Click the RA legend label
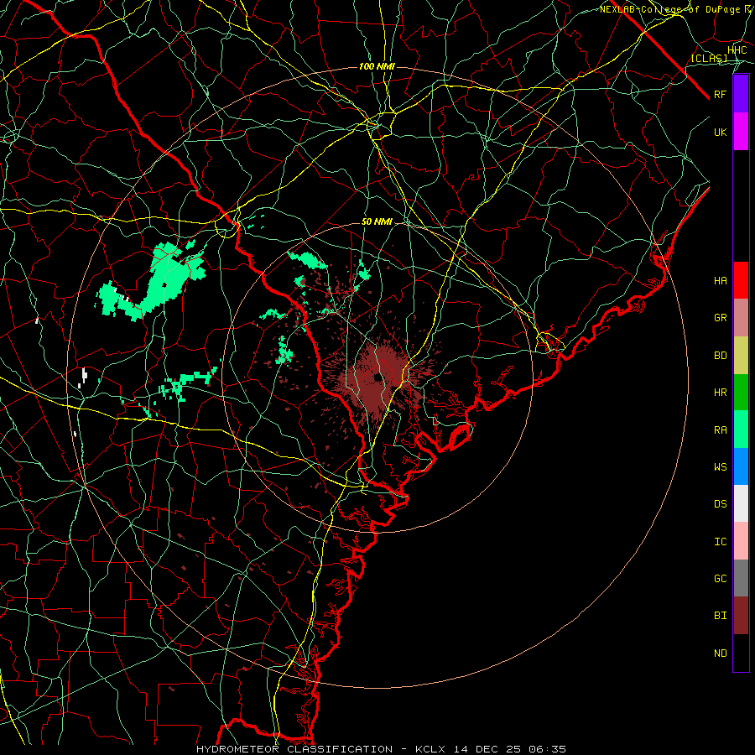755x755 pixels. (721, 430)
